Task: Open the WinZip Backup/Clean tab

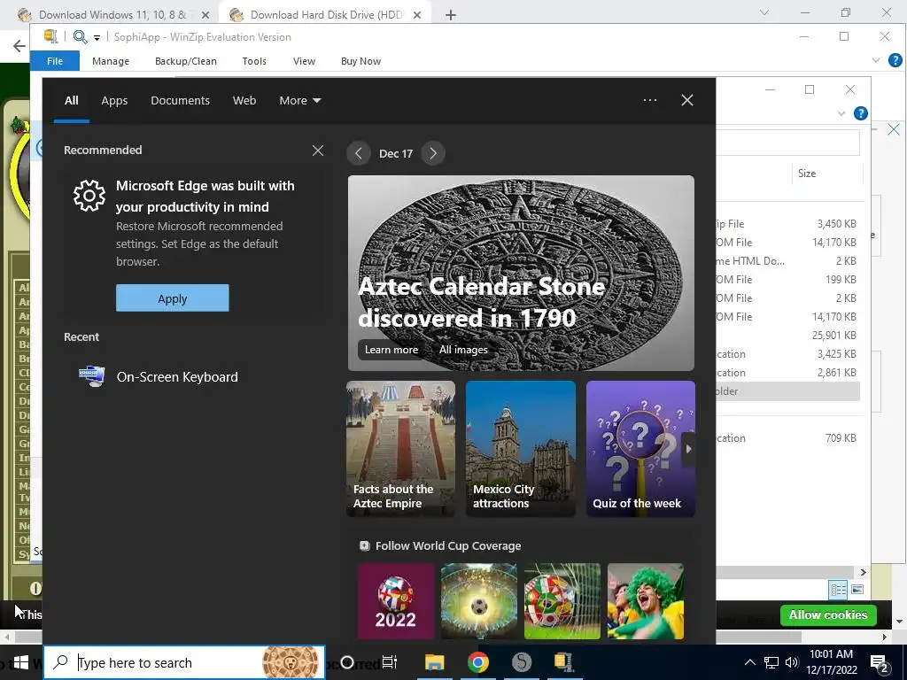Action: (186, 61)
